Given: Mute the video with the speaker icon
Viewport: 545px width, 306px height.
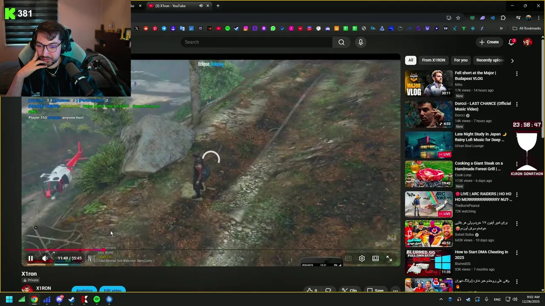Looking at the screenshot, I should (45, 258).
